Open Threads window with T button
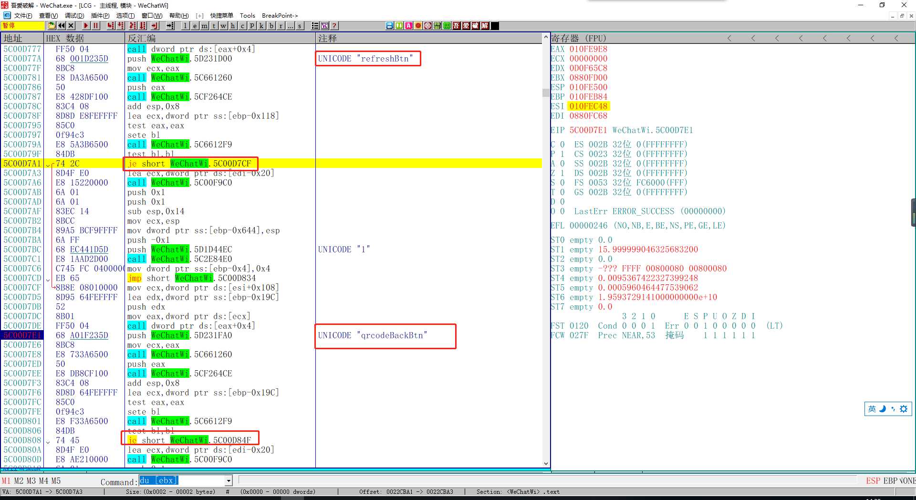This screenshot has height=500, width=916. coord(214,26)
